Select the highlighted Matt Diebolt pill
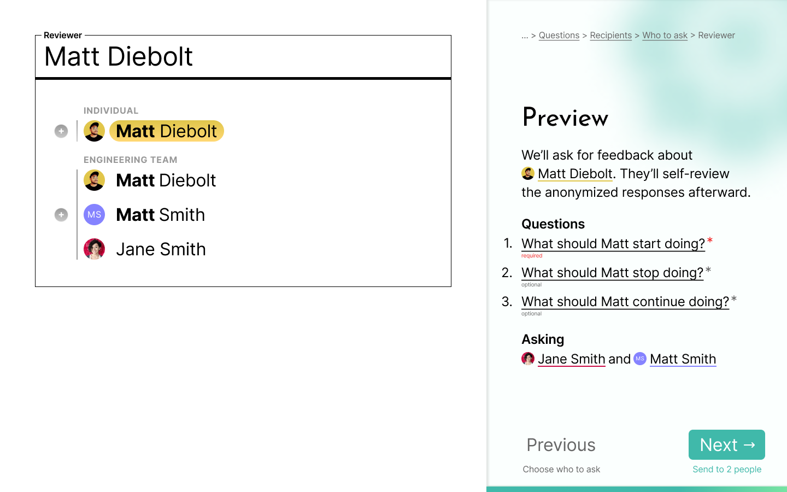Viewport: 787px width, 492px height. point(166,131)
